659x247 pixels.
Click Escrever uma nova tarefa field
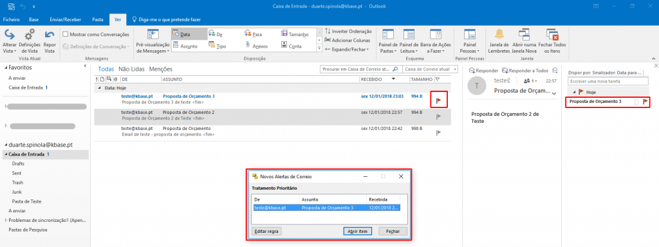tap(609, 81)
